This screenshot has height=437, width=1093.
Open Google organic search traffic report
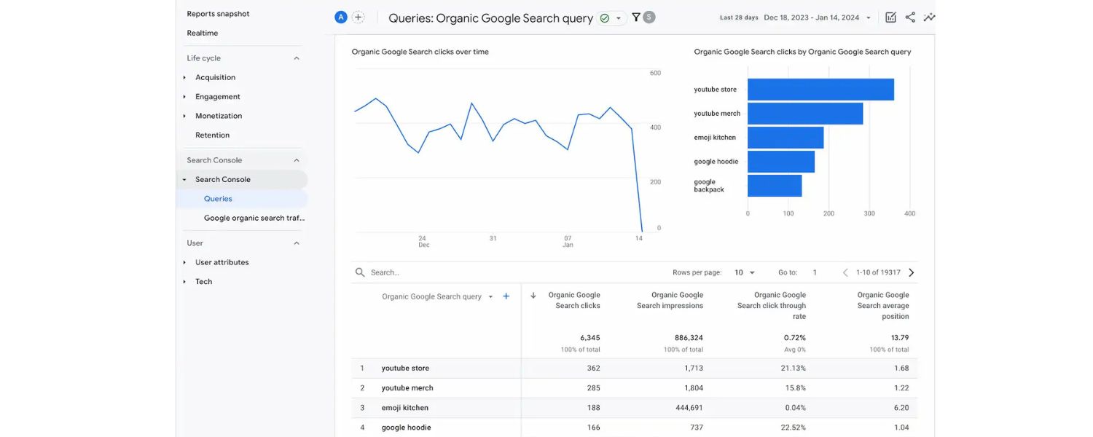[x=254, y=217]
